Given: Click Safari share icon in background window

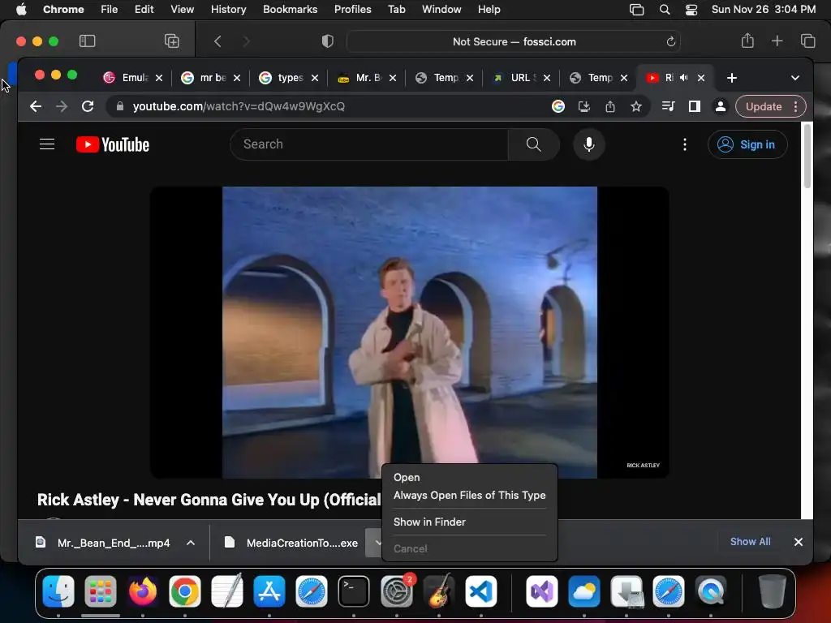Looking at the screenshot, I should pos(747,41).
